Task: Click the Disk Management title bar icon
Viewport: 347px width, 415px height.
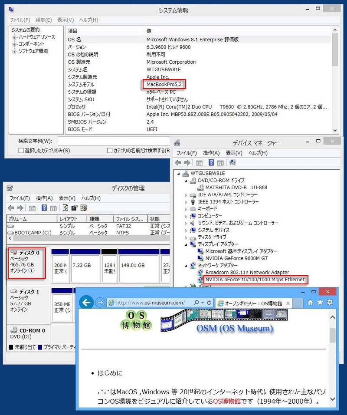Action: 10,188
